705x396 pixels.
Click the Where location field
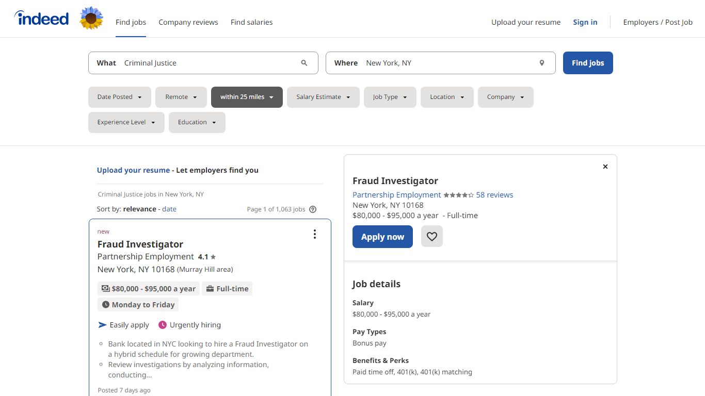coord(441,63)
